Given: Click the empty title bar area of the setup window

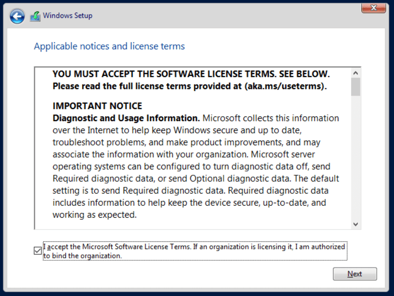Looking at the screenshot, I should coord(218,15).
